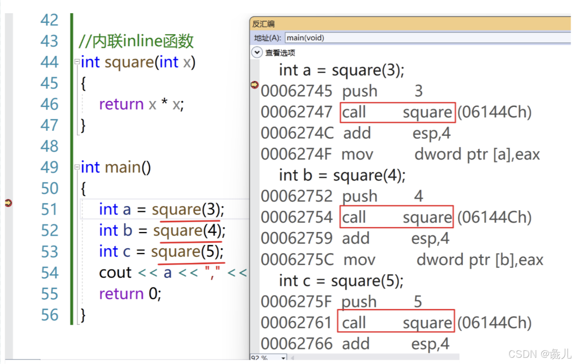Click disassembly line '00062759 add esp,4'
This screenshot has width=573, height=364.
click(x=355, y=239)
